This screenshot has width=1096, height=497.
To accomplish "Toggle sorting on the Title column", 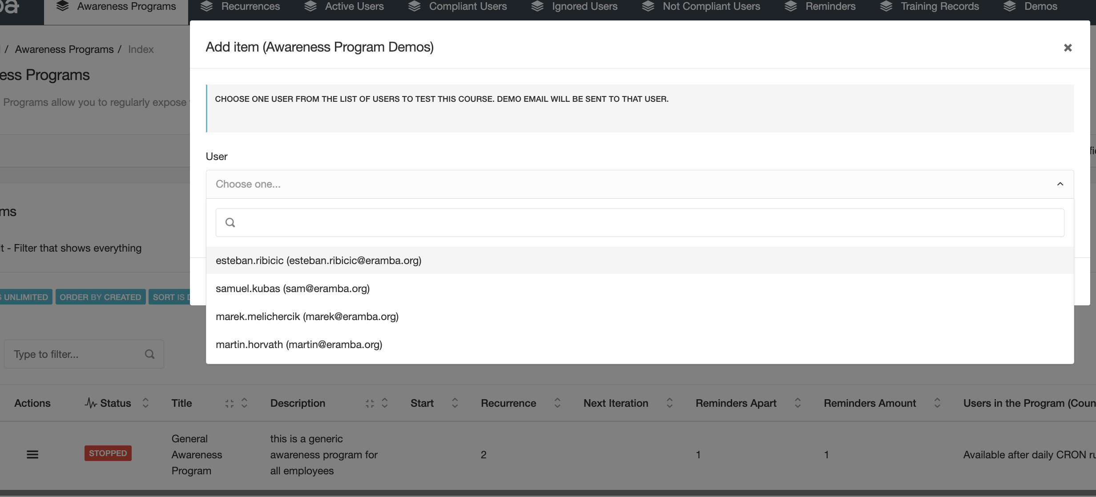I will pos(244,403).
